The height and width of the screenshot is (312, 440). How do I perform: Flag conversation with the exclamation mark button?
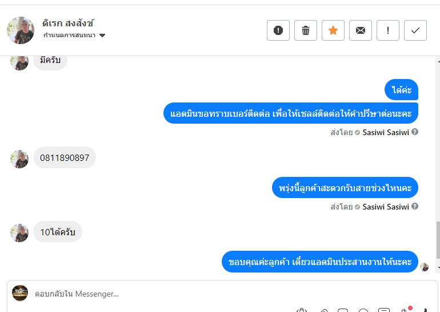point(388,30)
